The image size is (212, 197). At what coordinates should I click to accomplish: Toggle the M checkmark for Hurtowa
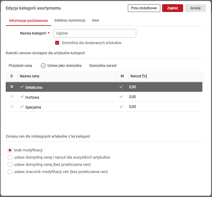click(x=121, y=97)
